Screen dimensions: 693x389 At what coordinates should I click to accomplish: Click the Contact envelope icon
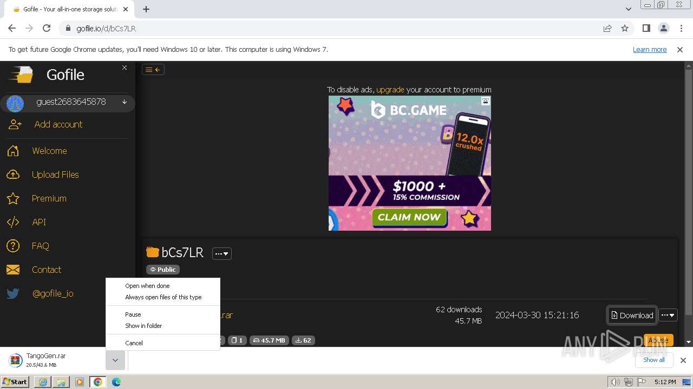[13, 270]
